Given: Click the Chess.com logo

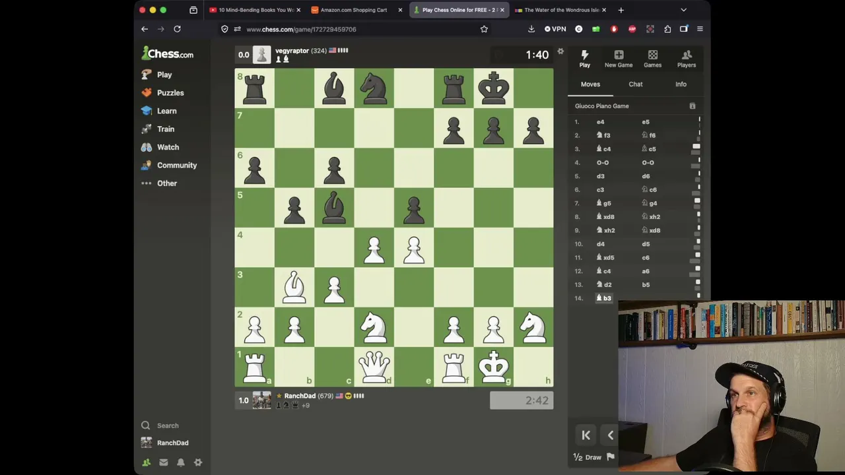Looking at the screenshot, I should pos(168,54).
